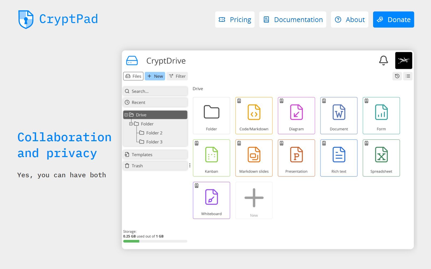The height and width of the screenshot is (269, 431).
Task: Open the Code/Markdown pad tile
Action: tap(254, 116)
